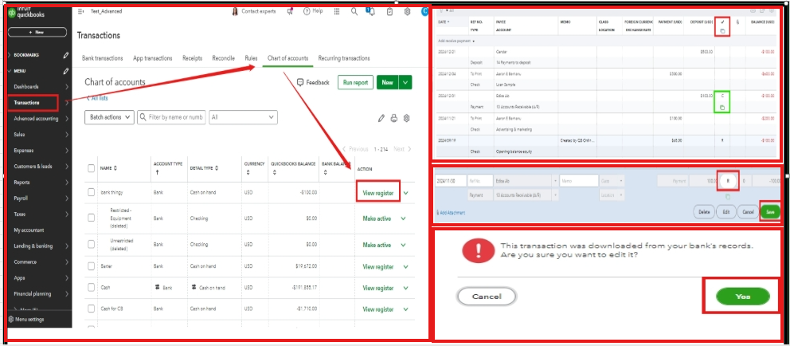Click the Feedback chat icon
This screenshot has width=790, height=346.
(300, 82)
